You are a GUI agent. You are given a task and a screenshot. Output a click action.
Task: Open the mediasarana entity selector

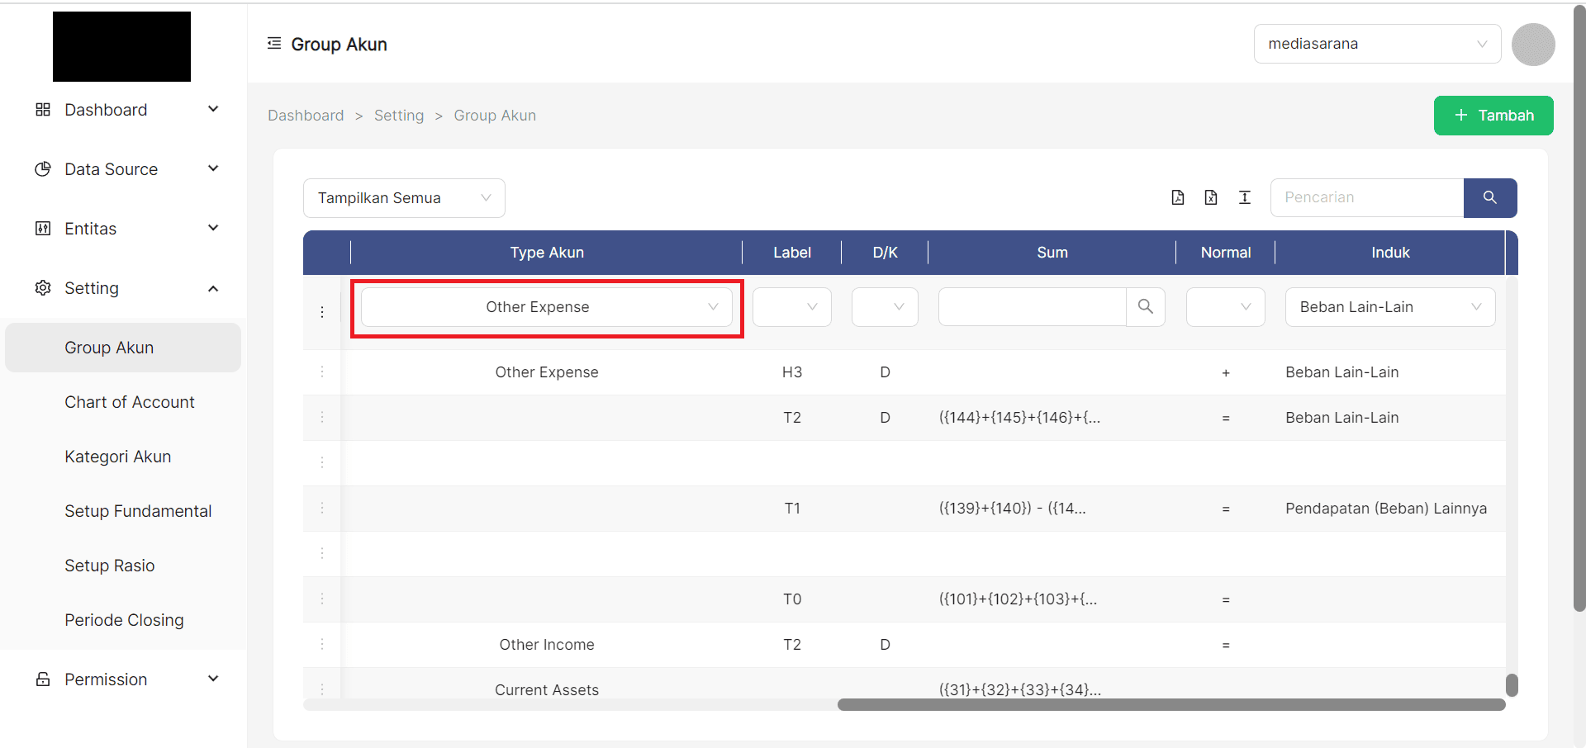click(x=1377, y=44)
